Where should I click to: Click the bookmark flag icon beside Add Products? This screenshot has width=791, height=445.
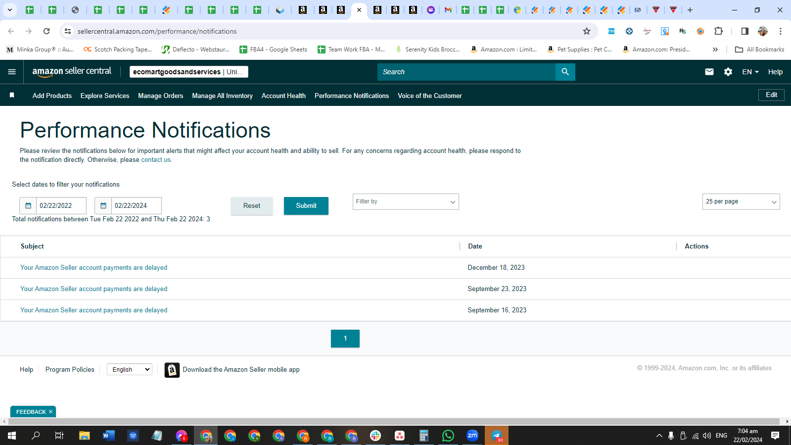12,95
